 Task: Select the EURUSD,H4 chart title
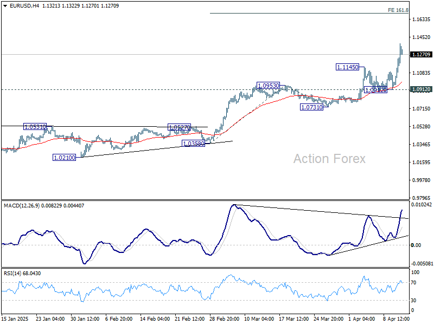coord(23,6)
